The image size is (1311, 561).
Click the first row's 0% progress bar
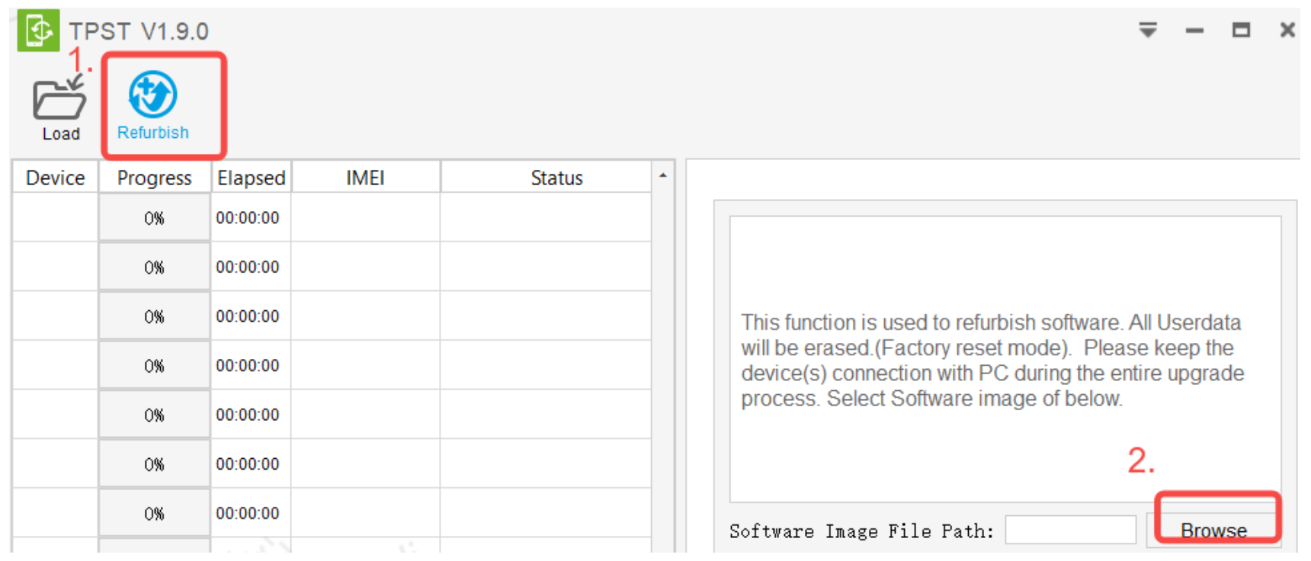[154, 218]
